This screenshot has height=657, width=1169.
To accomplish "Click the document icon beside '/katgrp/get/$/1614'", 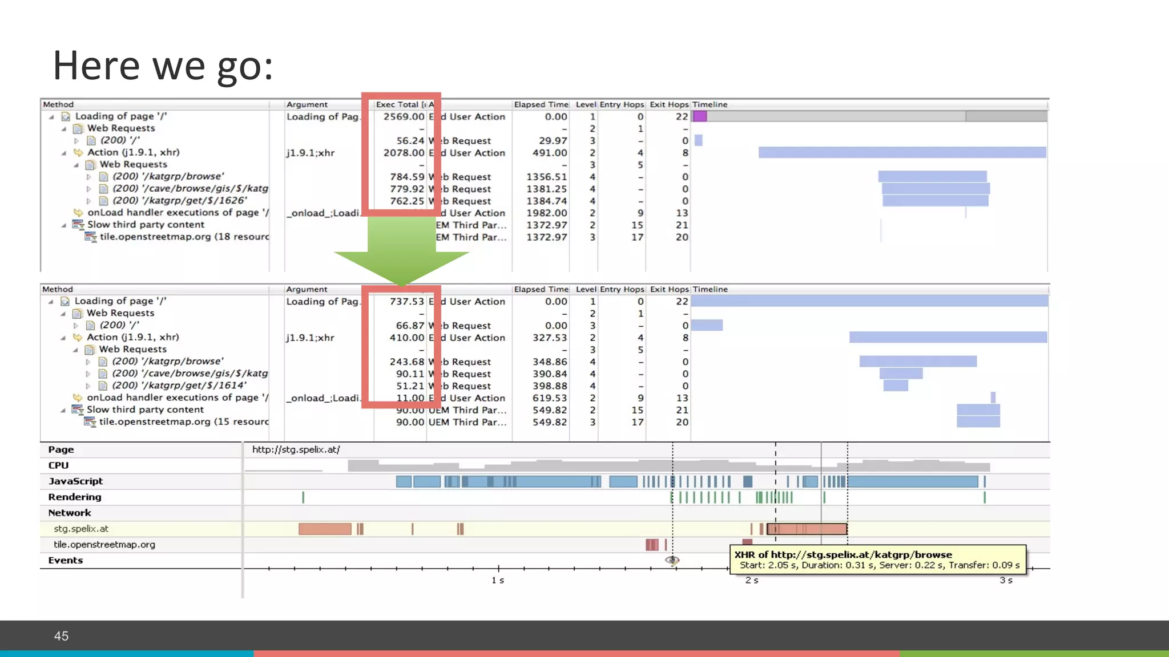I will [x=103, y=386].
